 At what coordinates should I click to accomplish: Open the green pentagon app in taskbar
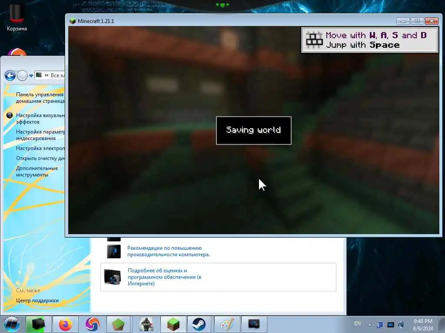(x=118, y=324)
